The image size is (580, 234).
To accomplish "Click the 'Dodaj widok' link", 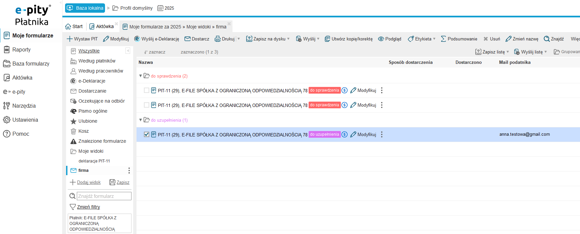I will [x=89, y=182].
